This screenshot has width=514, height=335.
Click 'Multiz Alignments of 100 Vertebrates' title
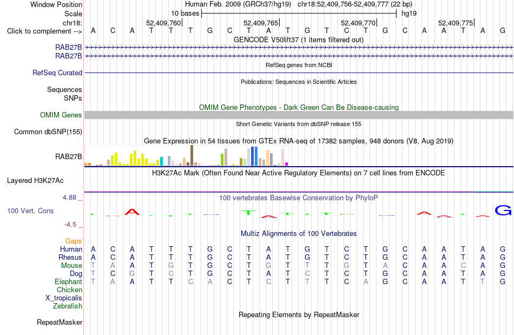click(299, 234)
